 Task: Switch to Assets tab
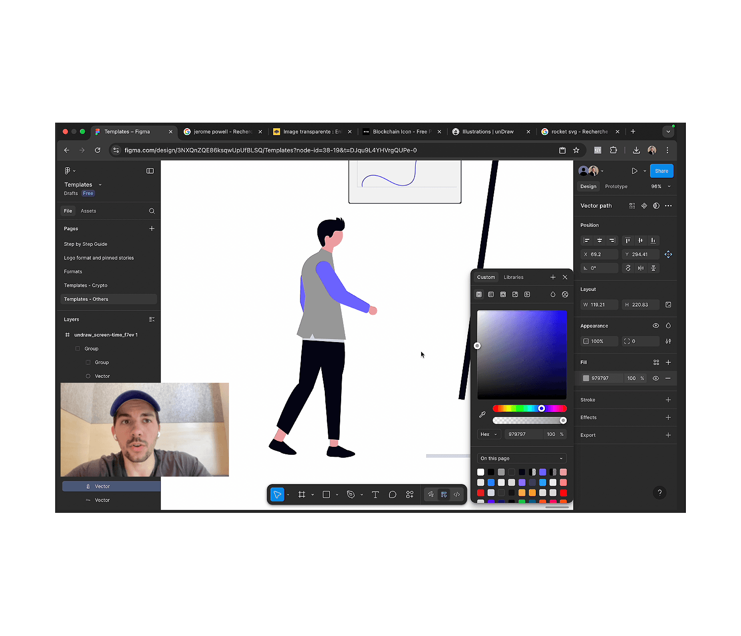tap(88, 211)
